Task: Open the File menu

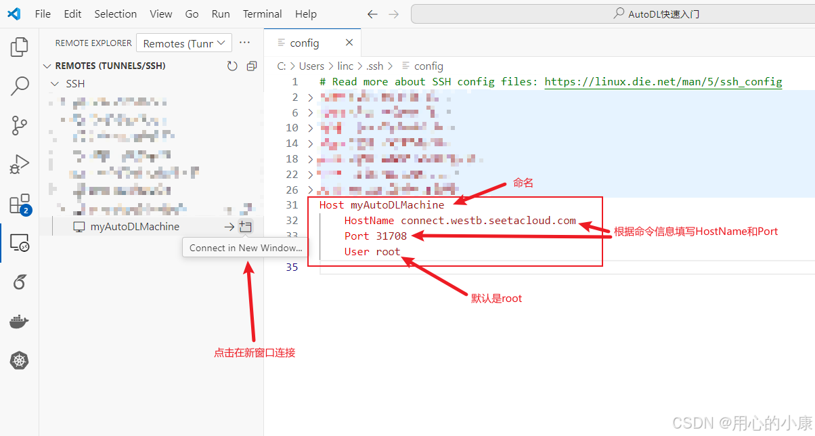Action: click(43, 14)
